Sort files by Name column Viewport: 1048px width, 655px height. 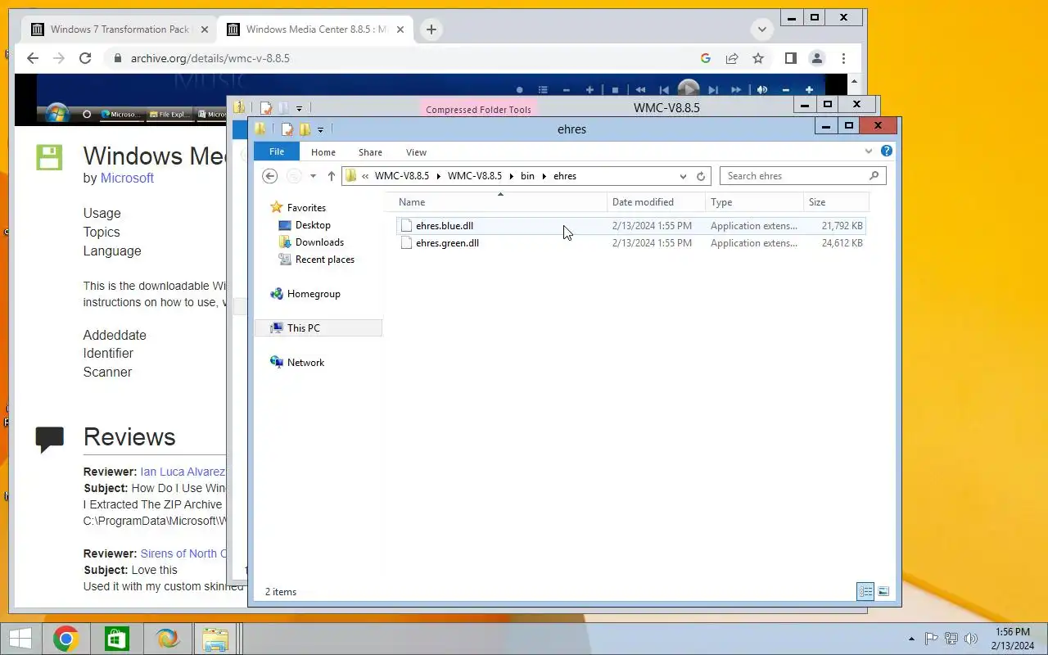coord(499,202)
